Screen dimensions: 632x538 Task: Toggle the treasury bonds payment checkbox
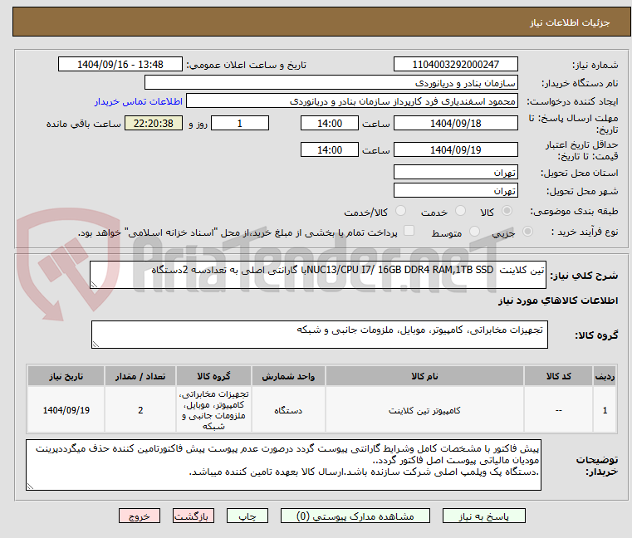tap(409, 232)
